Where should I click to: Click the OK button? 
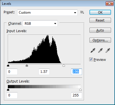(100, 12)
